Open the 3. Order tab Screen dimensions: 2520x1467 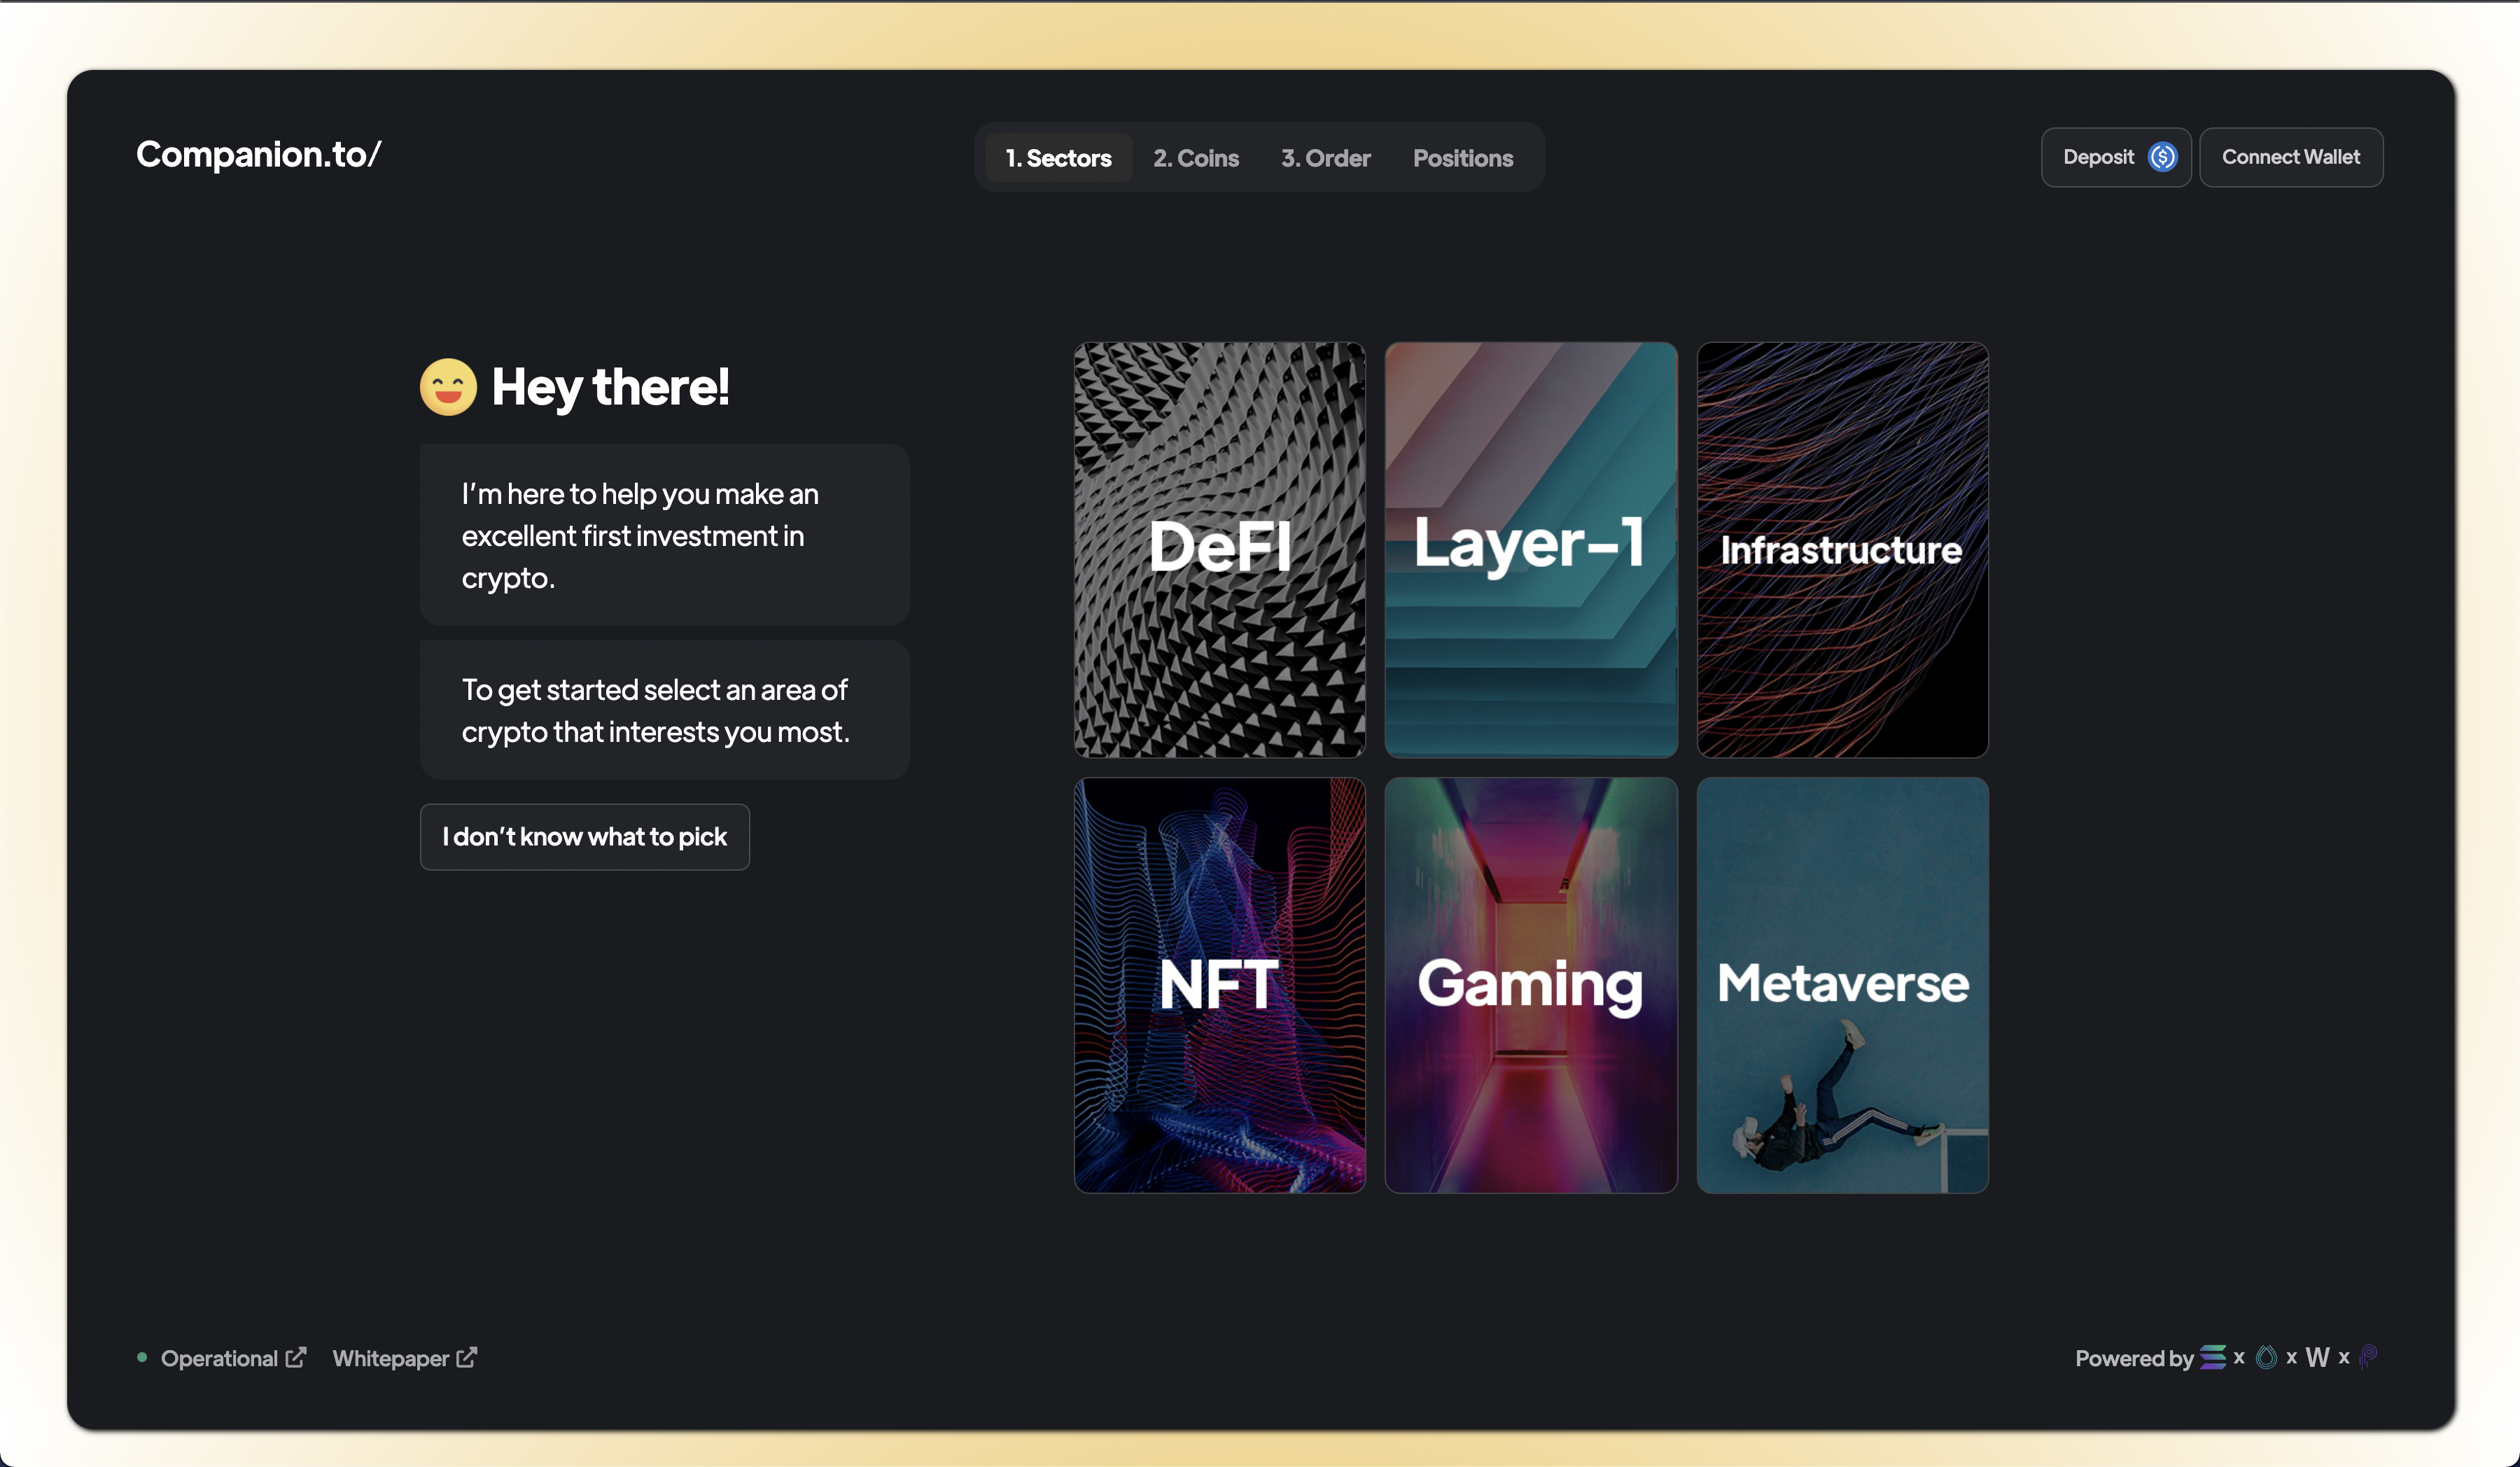(1325, 158)
